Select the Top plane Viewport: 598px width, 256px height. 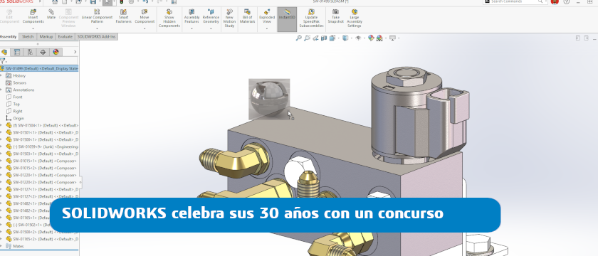coord(16,104)
